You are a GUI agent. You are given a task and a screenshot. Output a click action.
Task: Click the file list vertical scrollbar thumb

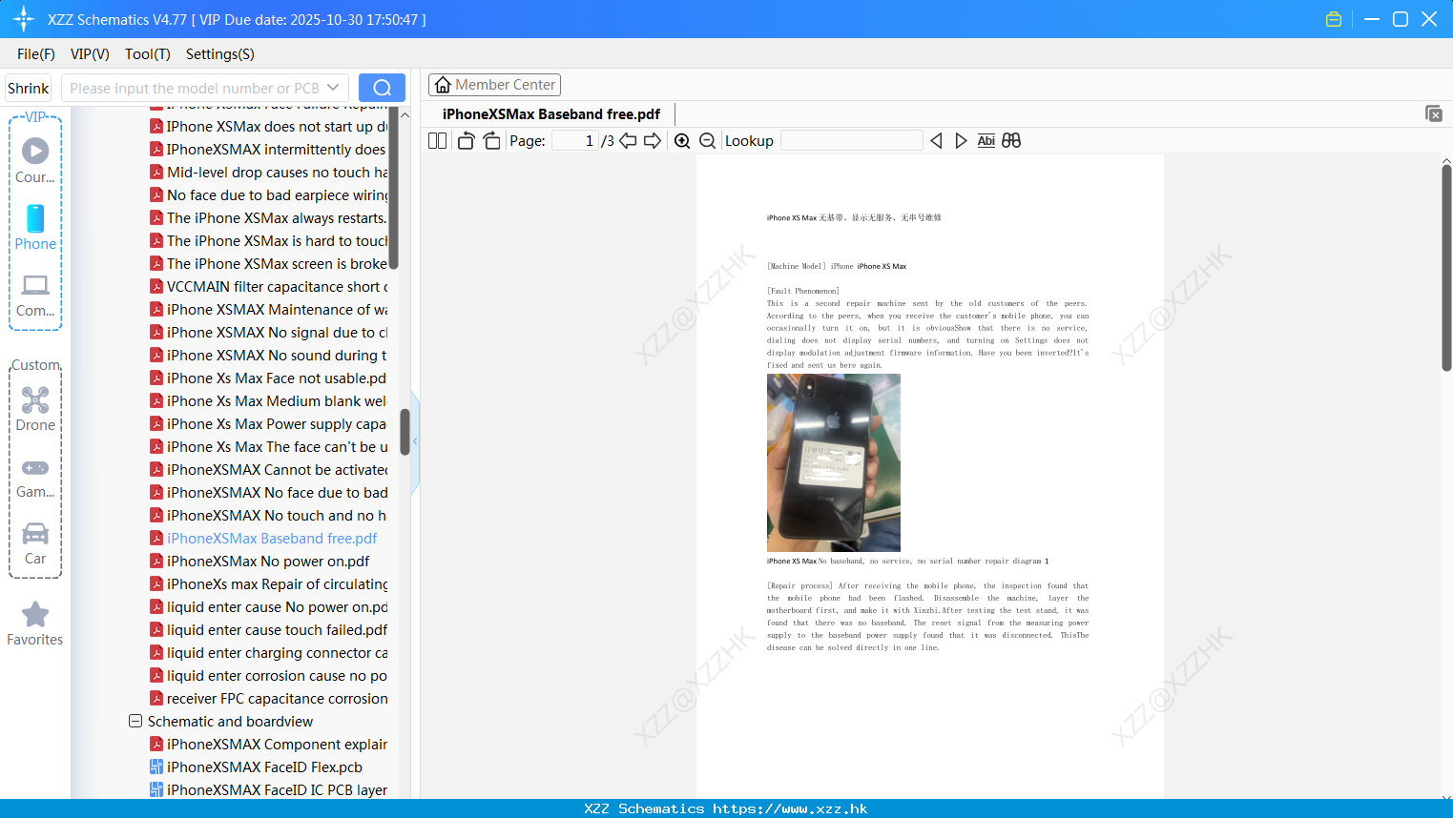coord(405,432)
